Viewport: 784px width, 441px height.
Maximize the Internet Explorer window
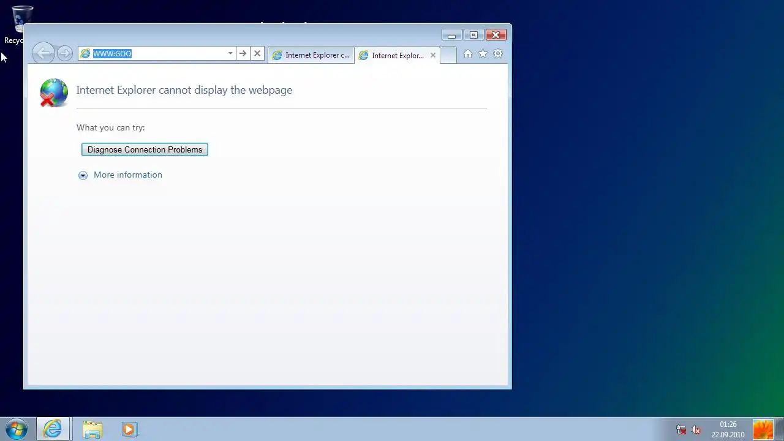(x=473, y=35)
